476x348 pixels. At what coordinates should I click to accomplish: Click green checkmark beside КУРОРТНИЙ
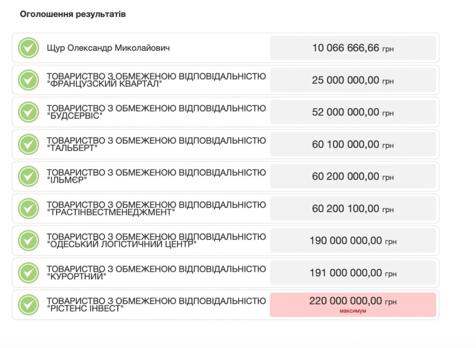(28, 272)
